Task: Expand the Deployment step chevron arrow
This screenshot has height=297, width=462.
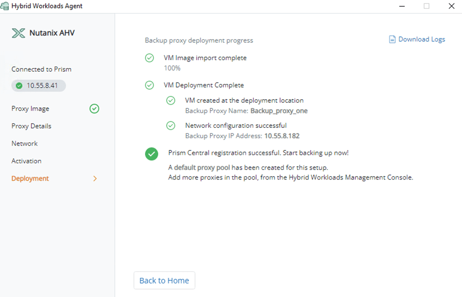Action: pyautogui.click(x=95, y=178)
